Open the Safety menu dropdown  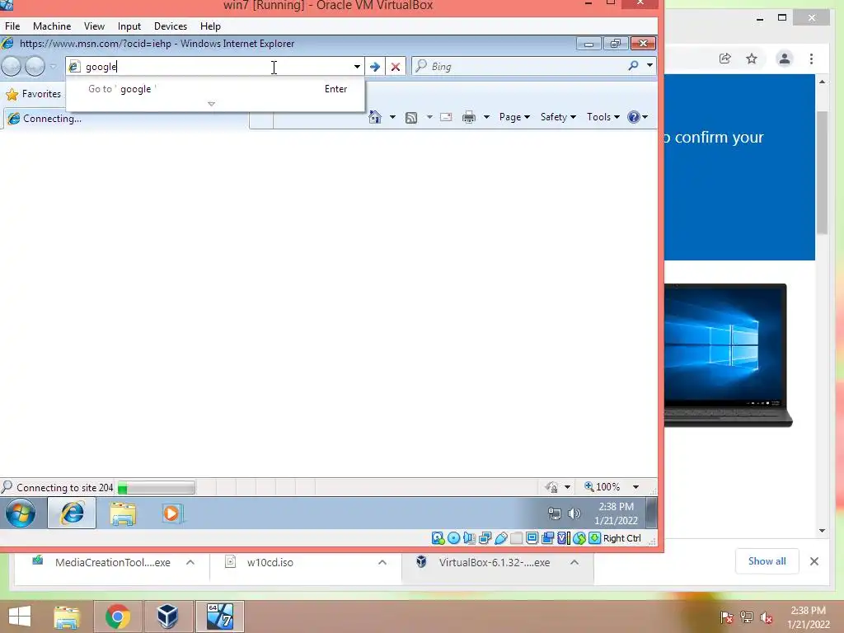[558, 117]
